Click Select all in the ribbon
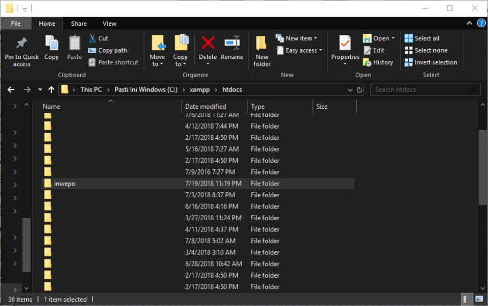The height and width of the screenshot is (306, 488). [x=422, y=38]
